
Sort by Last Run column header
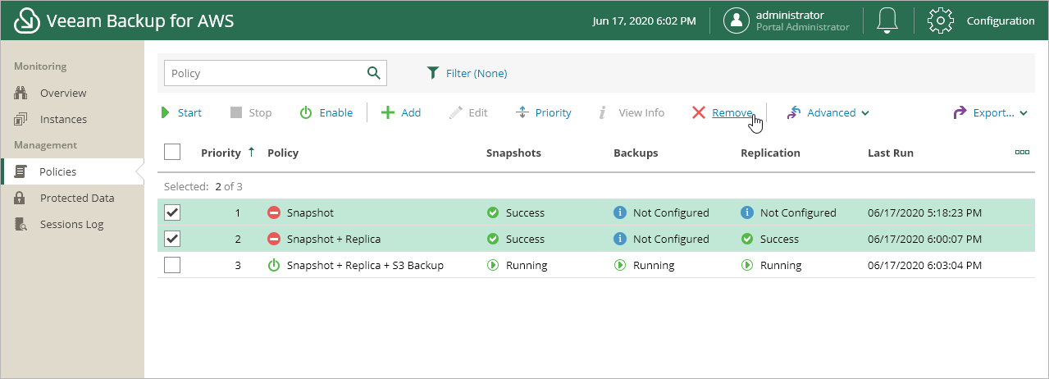coord(891,153)
